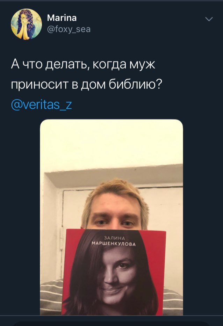223x326 pixels.
Task: Tap the 'Залина Маршенкулова' title on book
Action: (114, 241)
